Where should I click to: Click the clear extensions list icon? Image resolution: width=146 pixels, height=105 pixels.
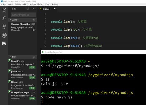(28, 9)
